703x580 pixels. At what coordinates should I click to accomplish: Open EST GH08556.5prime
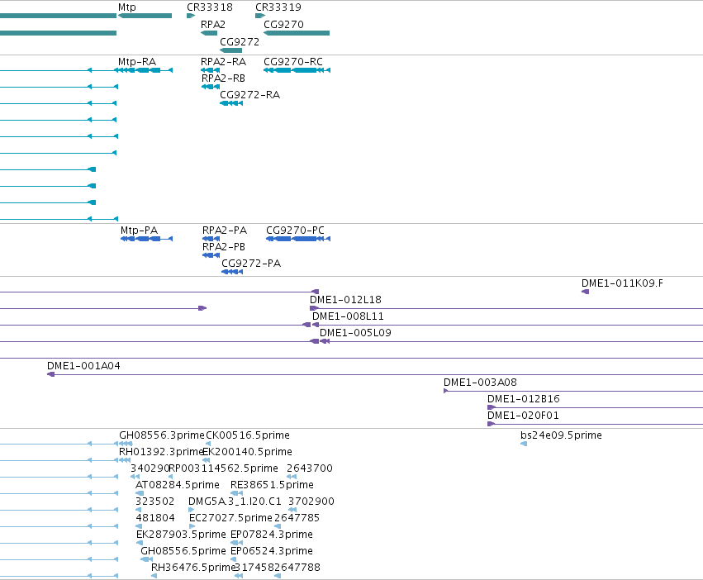point(146,559)
